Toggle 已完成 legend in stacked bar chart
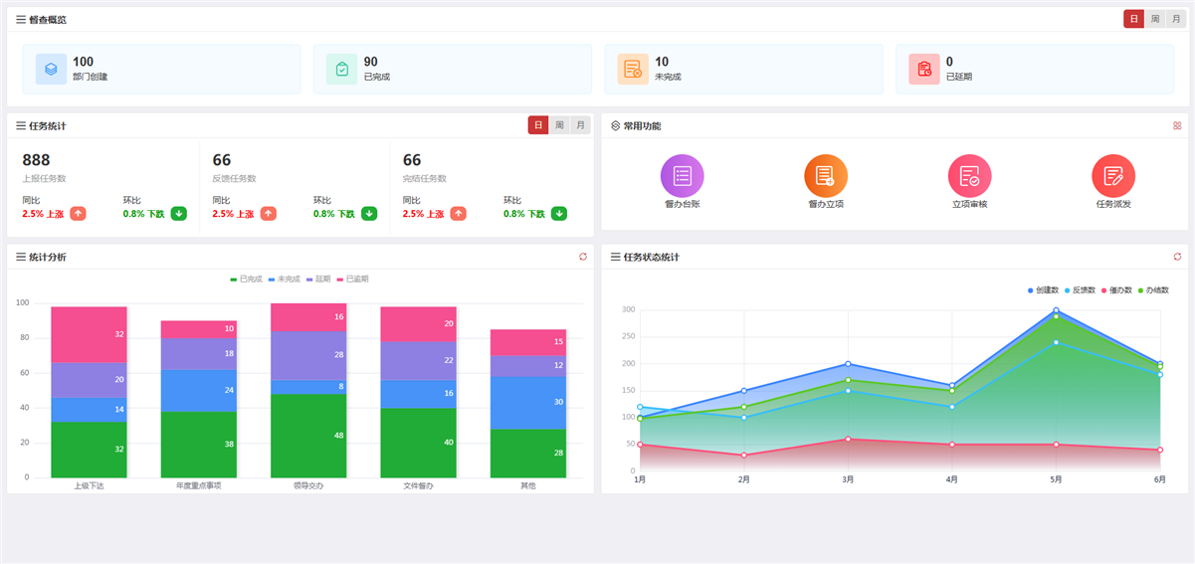Viewport: 1195px width, 564px height. point(246,279)
